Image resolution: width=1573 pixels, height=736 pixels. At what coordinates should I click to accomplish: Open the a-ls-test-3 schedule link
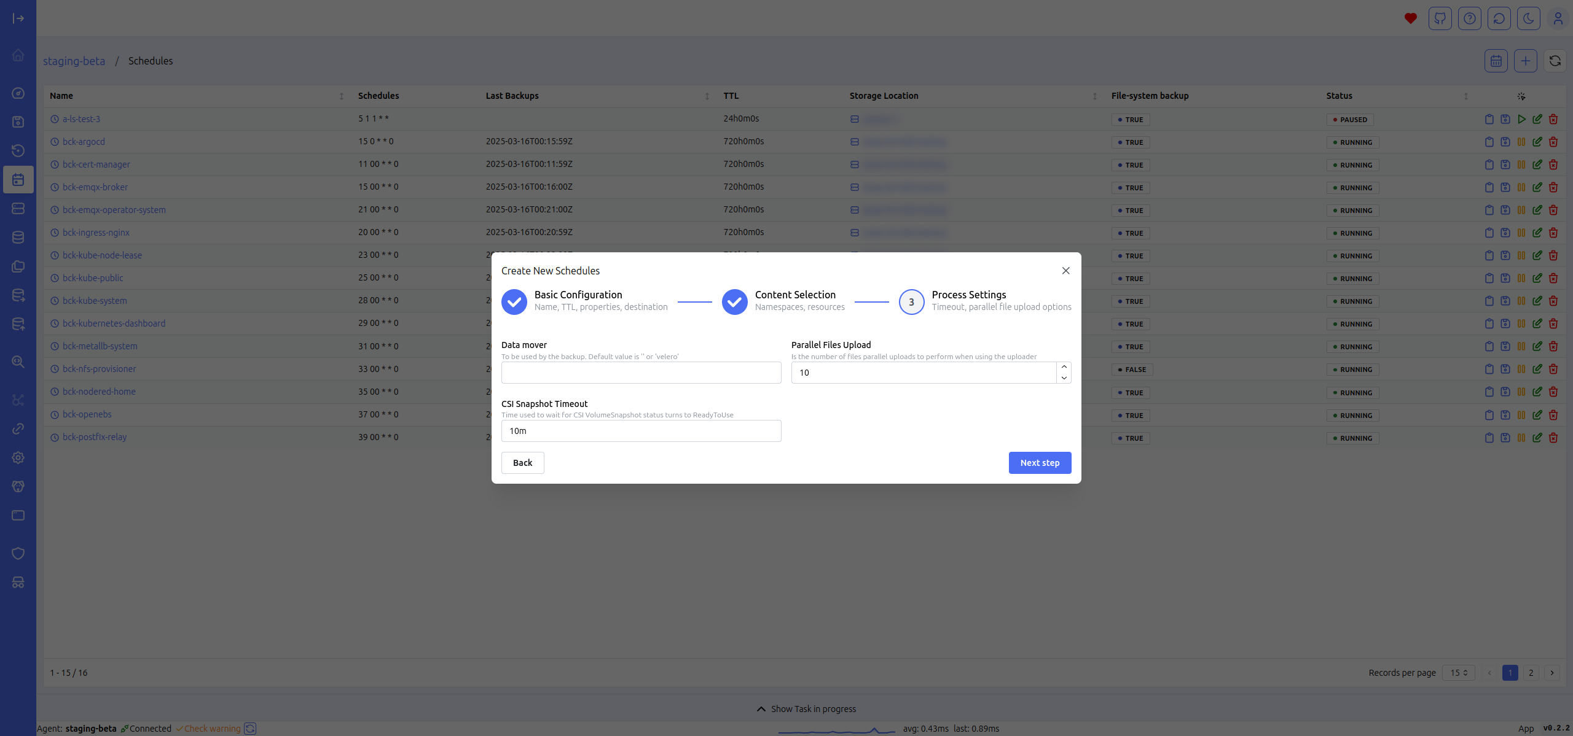coord(81,119)
